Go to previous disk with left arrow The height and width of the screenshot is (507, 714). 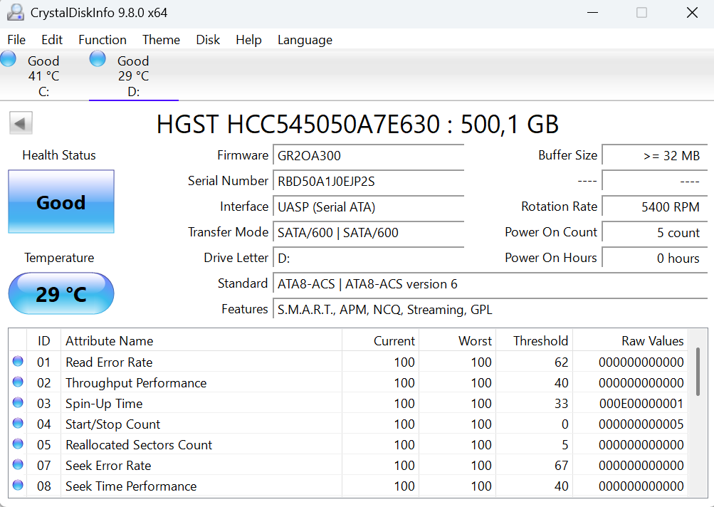[x=21, y=123]
